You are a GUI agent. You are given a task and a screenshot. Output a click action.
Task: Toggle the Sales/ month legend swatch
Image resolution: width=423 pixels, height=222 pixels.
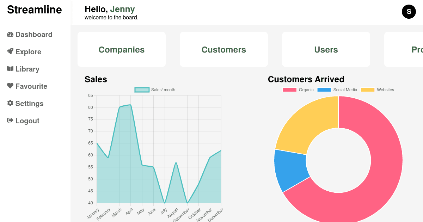pos(142,90)
